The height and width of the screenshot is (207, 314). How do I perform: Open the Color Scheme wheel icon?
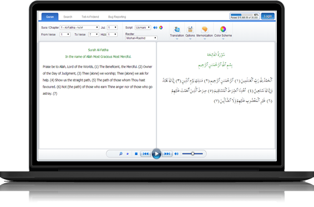(223, 29)
